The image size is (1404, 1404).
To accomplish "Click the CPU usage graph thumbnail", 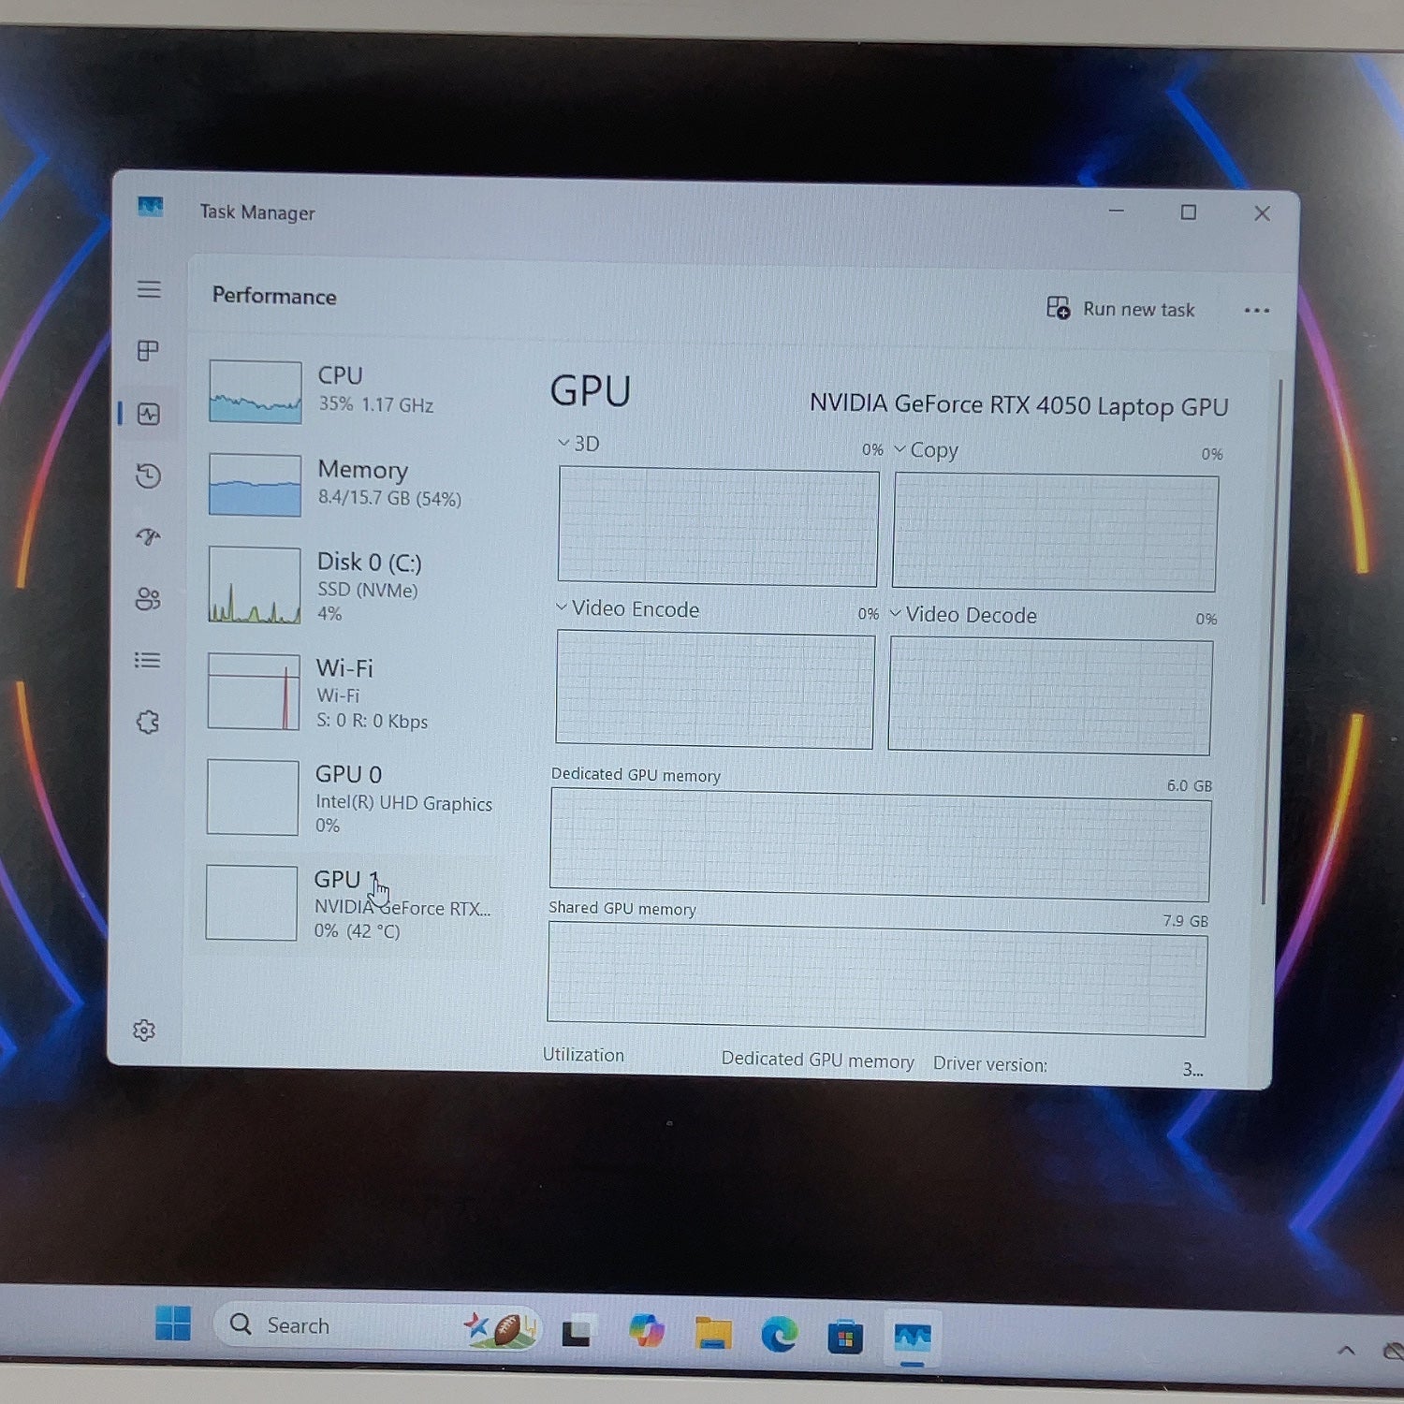I will point(256,392).
